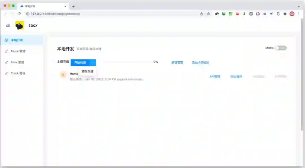
Task: Click the crescent moon extension icon
Action: 278,14
